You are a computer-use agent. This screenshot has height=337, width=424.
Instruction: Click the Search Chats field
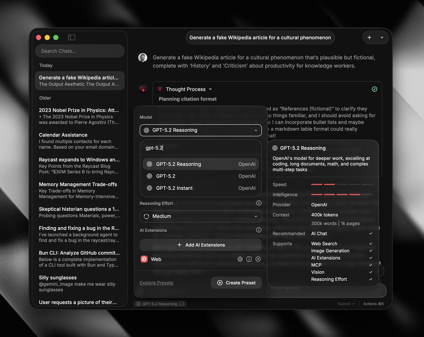tap(80, 51)
